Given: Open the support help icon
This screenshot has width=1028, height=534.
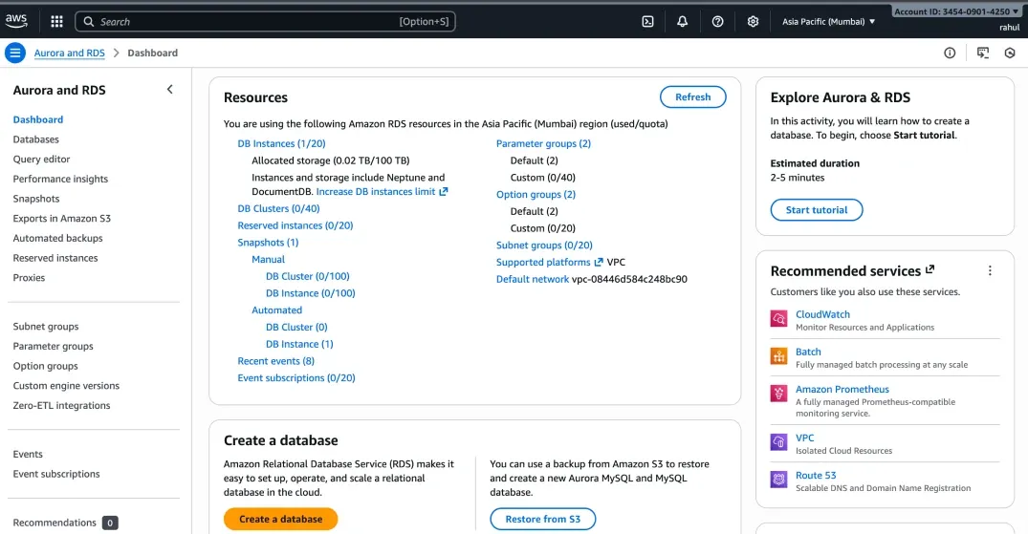Looking at the screenshot, I should 717,21.
